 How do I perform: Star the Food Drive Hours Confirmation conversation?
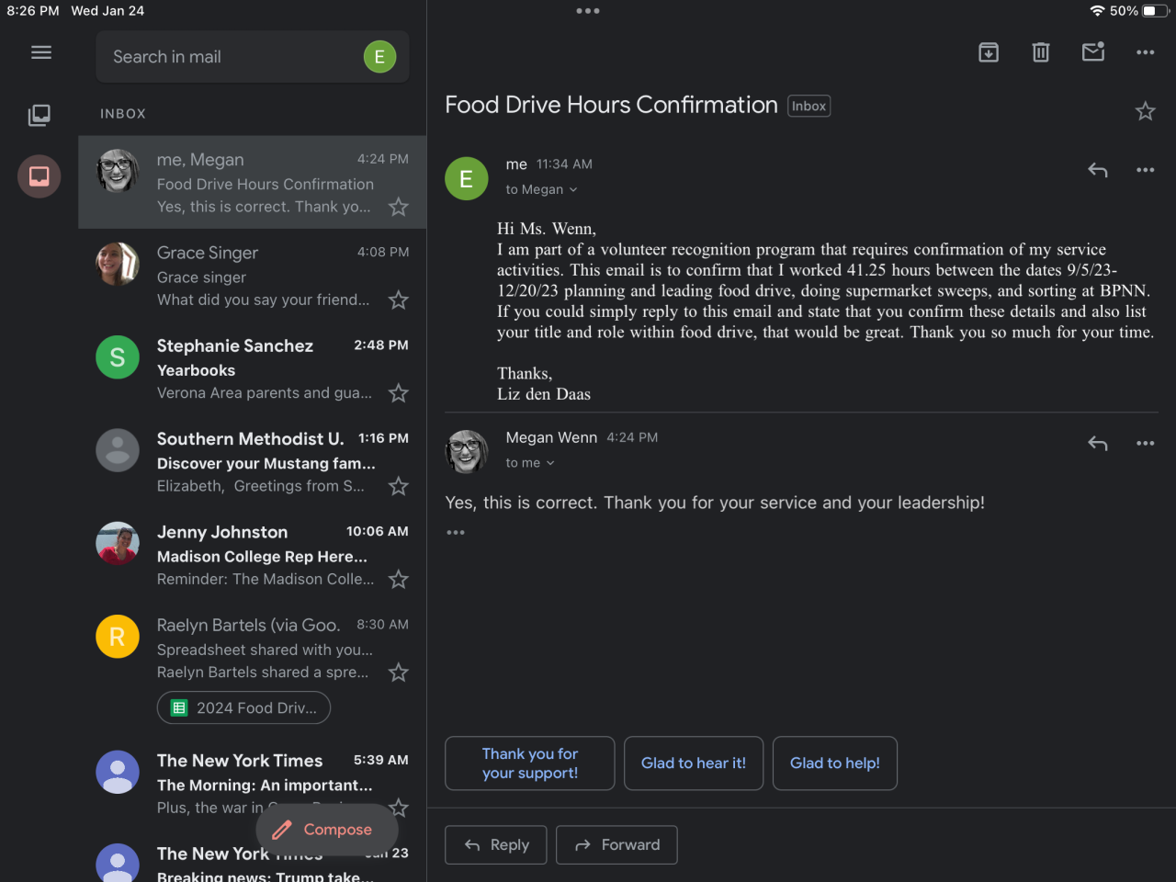(1145, 111)
